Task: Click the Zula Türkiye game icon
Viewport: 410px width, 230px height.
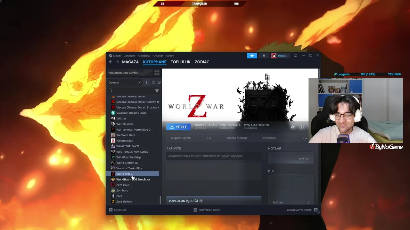Action: [113, 202]
